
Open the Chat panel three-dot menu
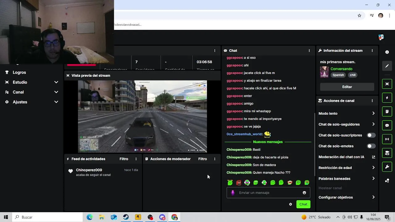[x=309, y=51]
